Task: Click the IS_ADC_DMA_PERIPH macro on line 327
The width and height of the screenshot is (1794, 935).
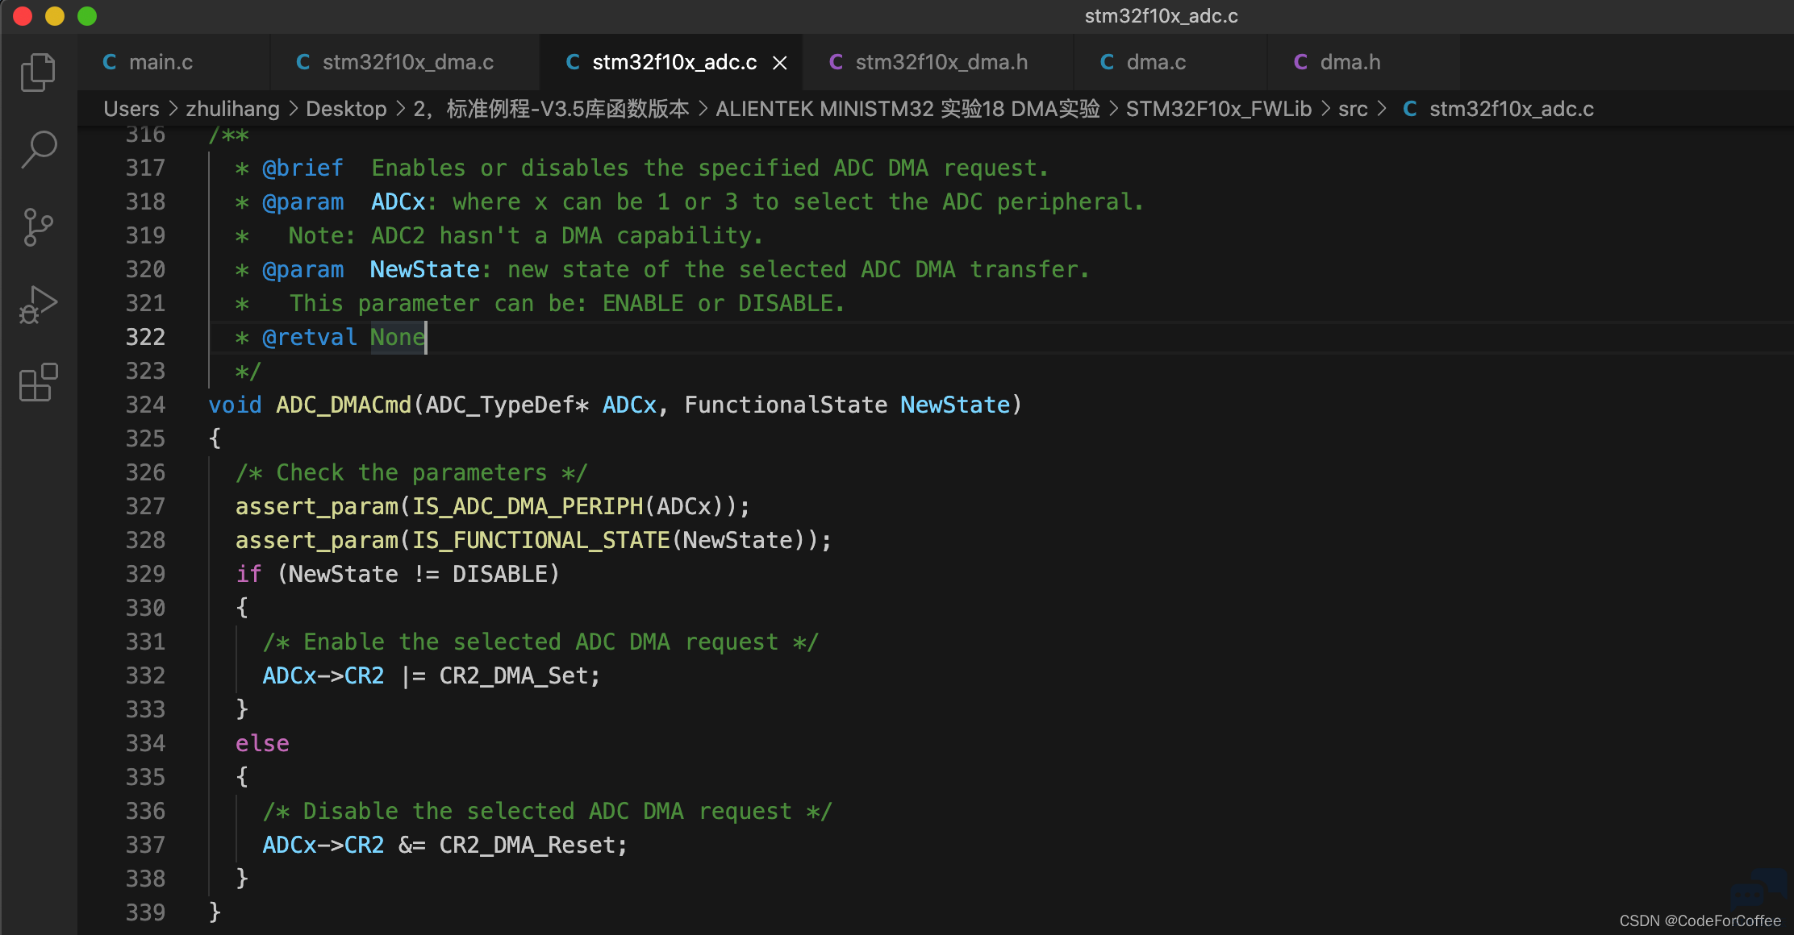Action: (x=528, y=506)
